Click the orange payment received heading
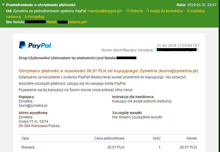This screenshot has height=152, width=220. click(108, 71)
